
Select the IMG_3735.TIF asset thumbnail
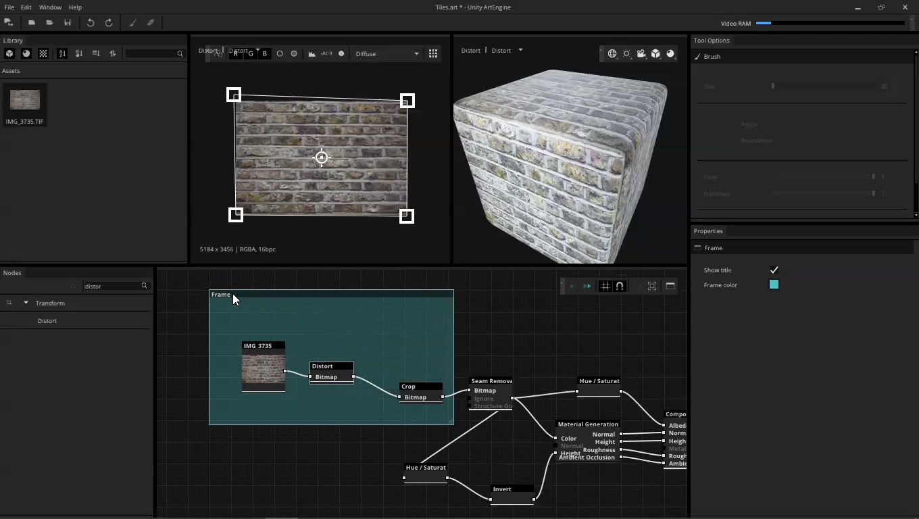click(x=25, y=101)
